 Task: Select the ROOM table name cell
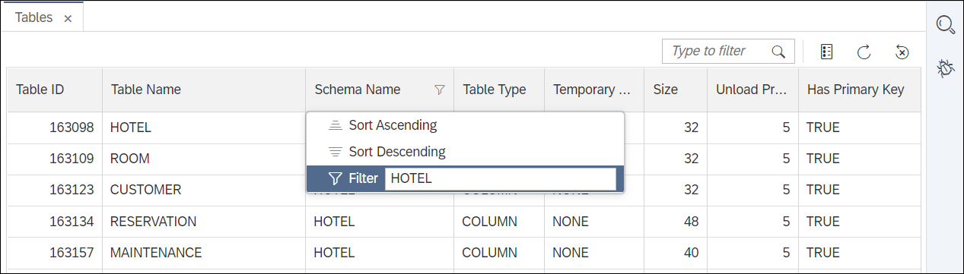[204, 159]
